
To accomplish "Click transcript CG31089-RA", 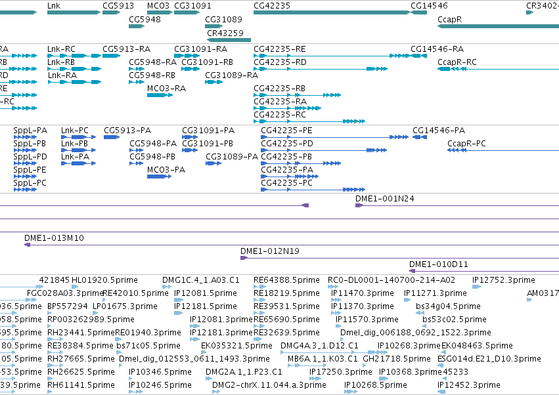I will click(231, 75).
